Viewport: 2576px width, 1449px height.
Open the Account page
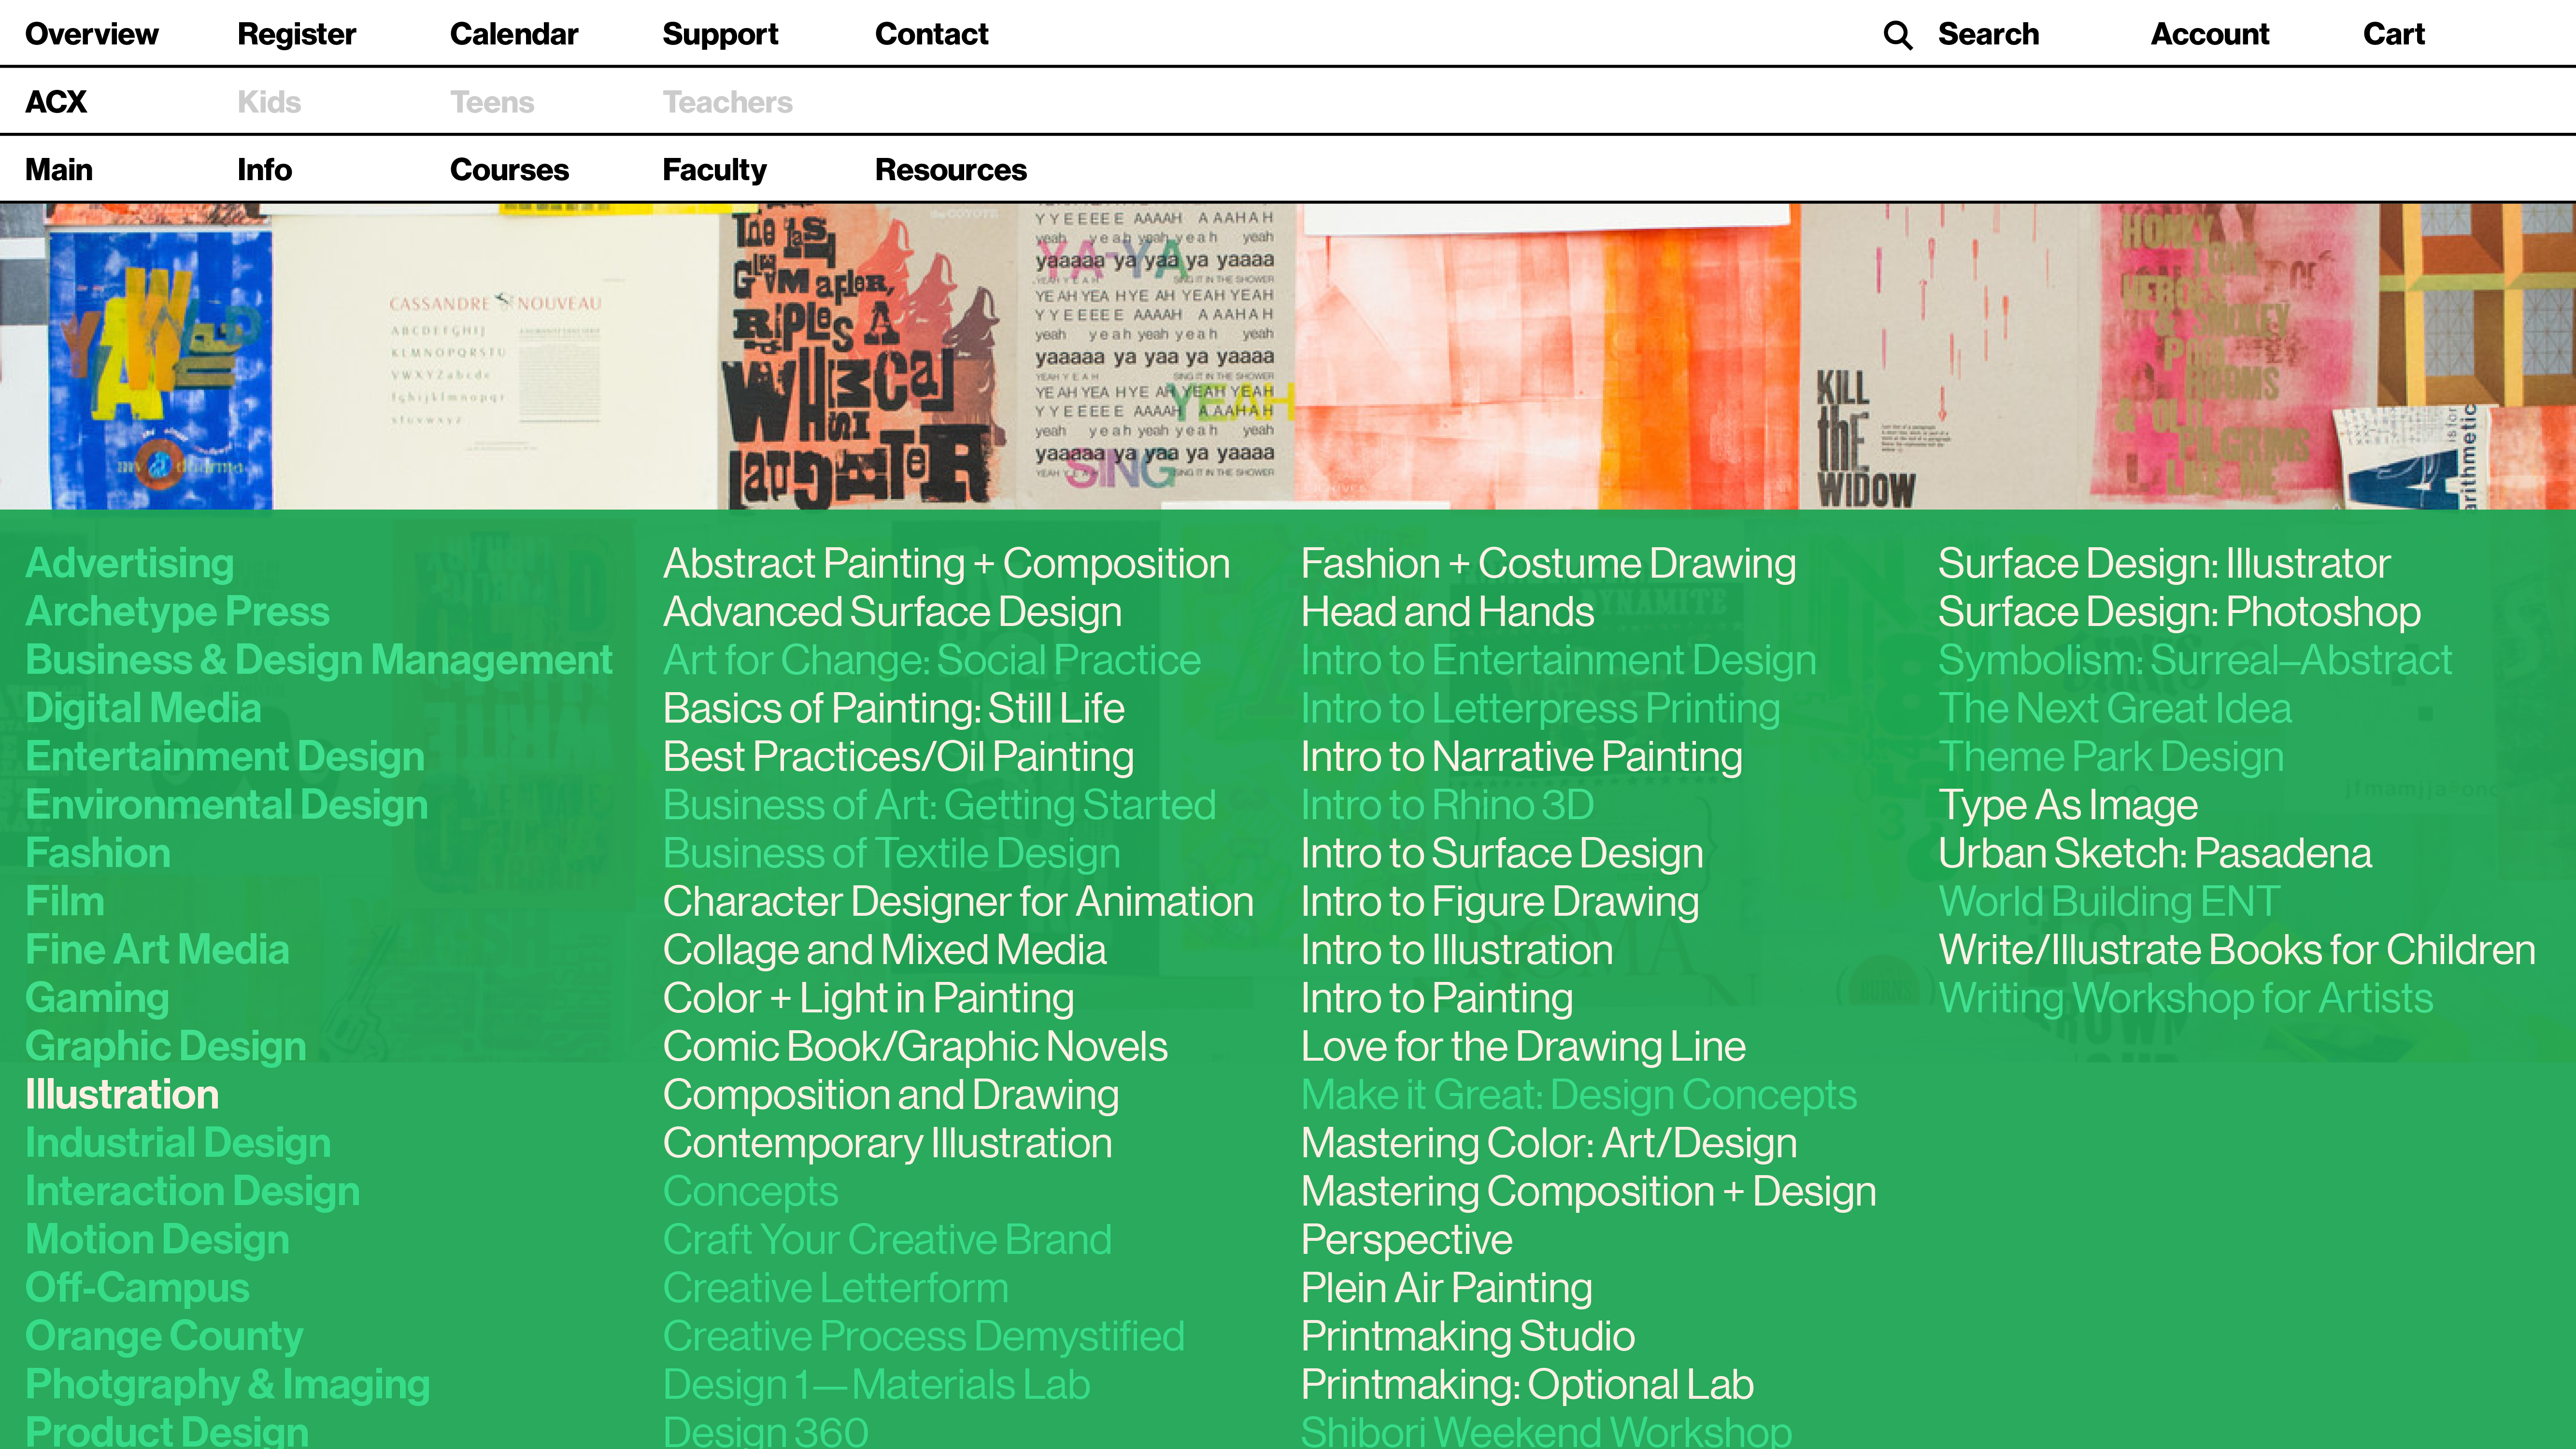2209,34
